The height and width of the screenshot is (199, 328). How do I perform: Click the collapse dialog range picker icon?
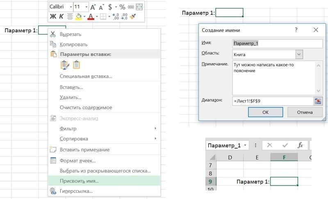coord(318,101)
